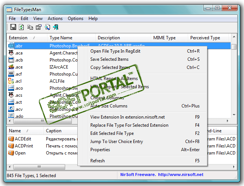Select the ACLFile type name cell
This screenshot has height=186, width=244.
coord(57,81)
